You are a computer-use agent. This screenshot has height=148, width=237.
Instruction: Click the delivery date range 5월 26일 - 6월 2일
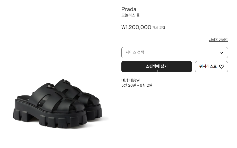click(x=137, y=85)
